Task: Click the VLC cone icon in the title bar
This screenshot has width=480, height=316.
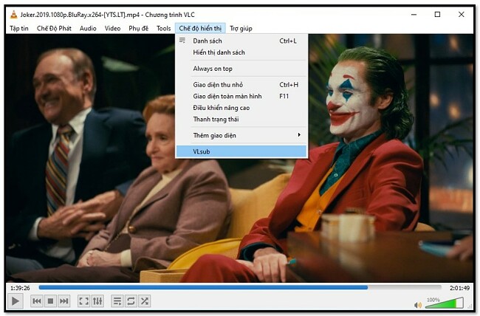Action: [13, 14]
